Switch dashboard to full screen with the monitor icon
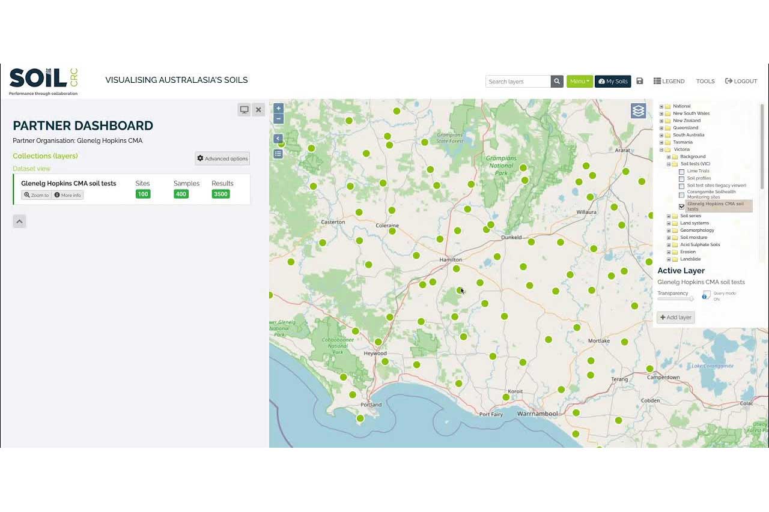The image size is (769, 512). click(x=244, y=110)
